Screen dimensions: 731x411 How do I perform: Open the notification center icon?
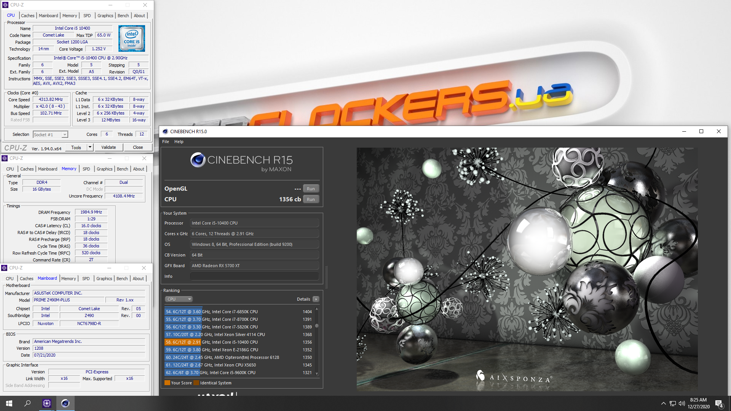click(x=719, y=404)
